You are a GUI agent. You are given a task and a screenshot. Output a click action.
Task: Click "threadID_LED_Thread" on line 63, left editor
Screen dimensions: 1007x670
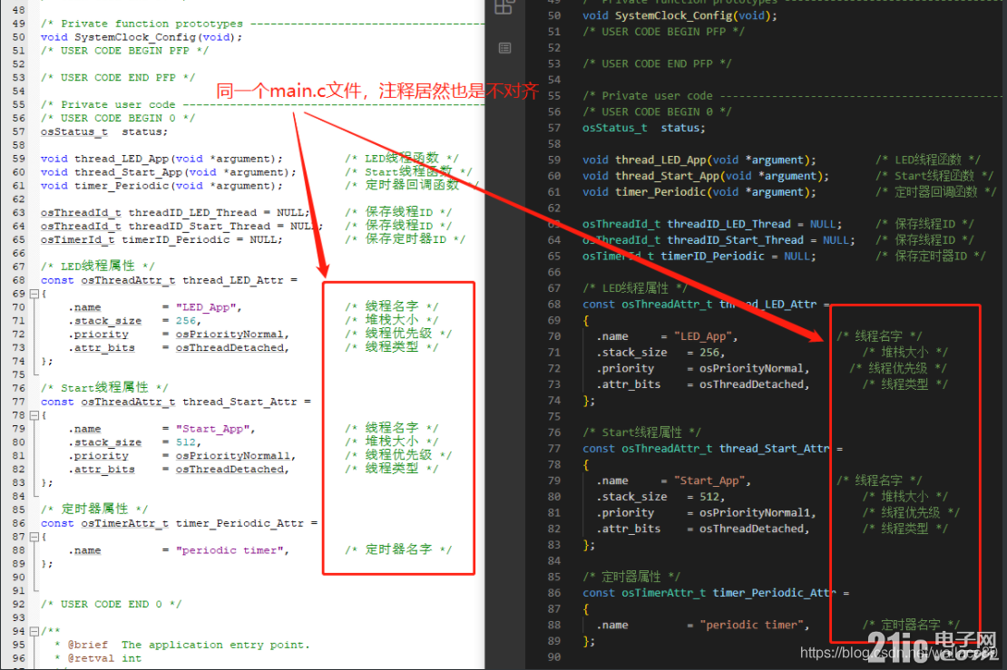tap(192, 212)
